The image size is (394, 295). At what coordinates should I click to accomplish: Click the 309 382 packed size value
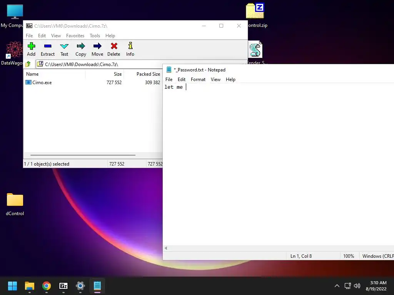tap(152, 82)
